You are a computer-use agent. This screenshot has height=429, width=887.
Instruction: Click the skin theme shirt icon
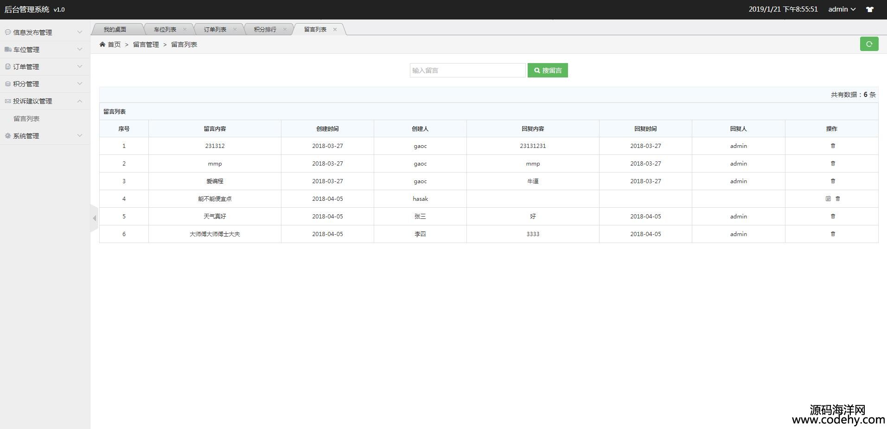tap(870, 10)
